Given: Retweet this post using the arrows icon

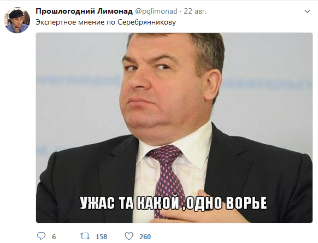Looking at the screenshot, I should (85, 236).
